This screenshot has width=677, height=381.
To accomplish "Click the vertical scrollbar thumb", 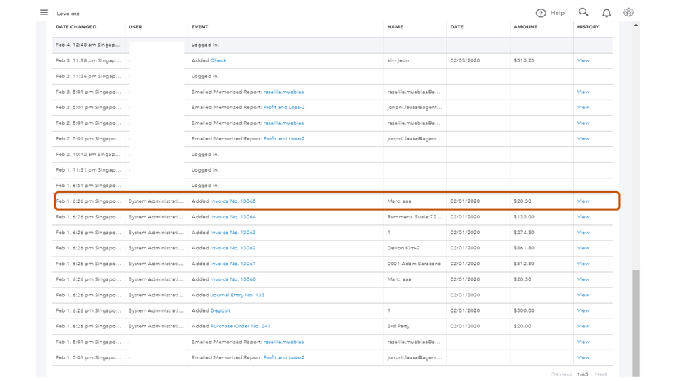I will click(636, 319).
